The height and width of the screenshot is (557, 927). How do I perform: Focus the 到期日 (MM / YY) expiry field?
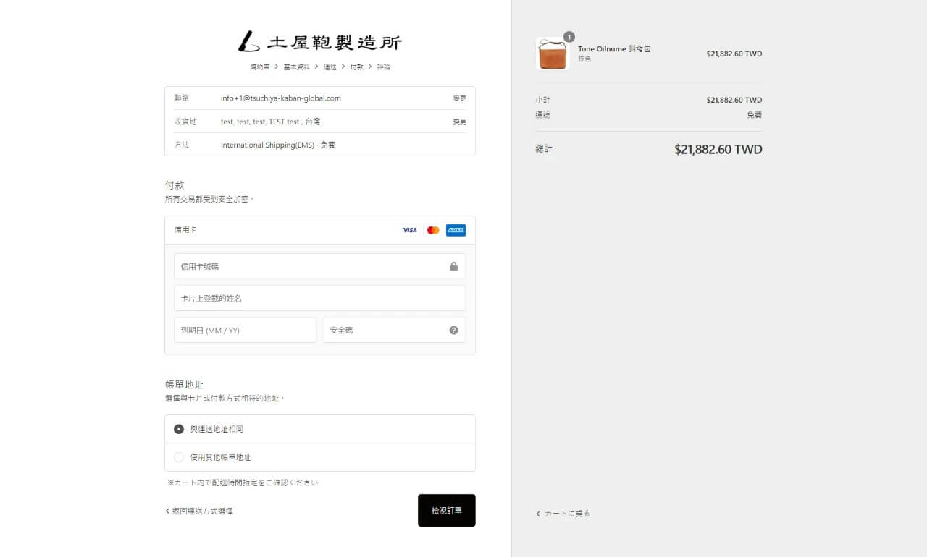click(245, 330)
